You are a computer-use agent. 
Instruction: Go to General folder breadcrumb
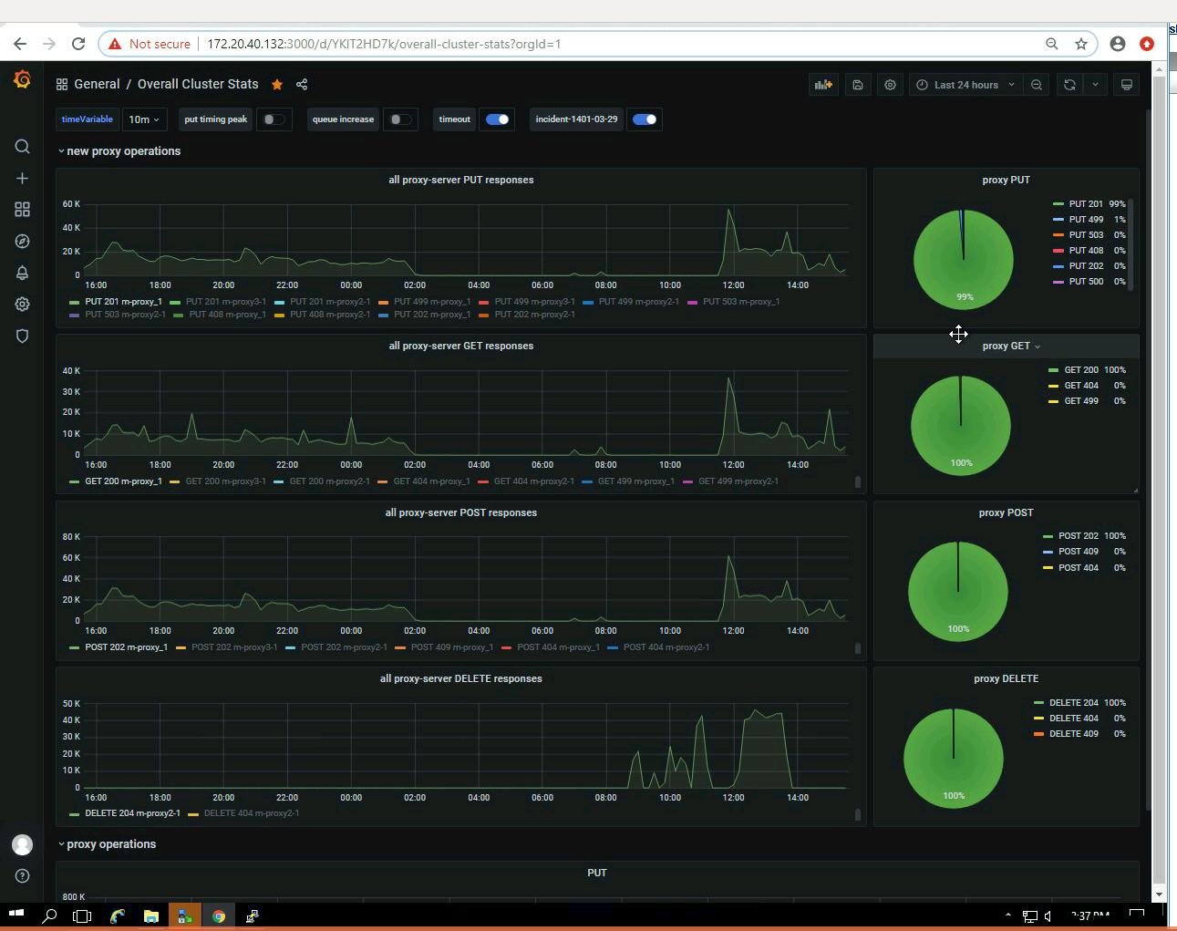tap(97, 84)
